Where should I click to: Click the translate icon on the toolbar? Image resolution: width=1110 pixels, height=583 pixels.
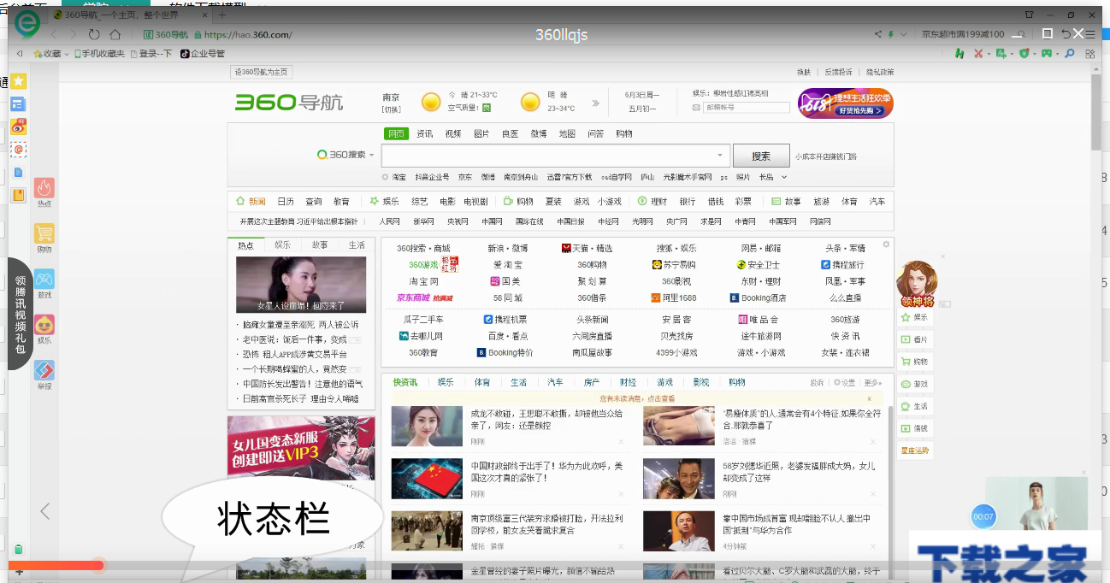pos(1001,53)
